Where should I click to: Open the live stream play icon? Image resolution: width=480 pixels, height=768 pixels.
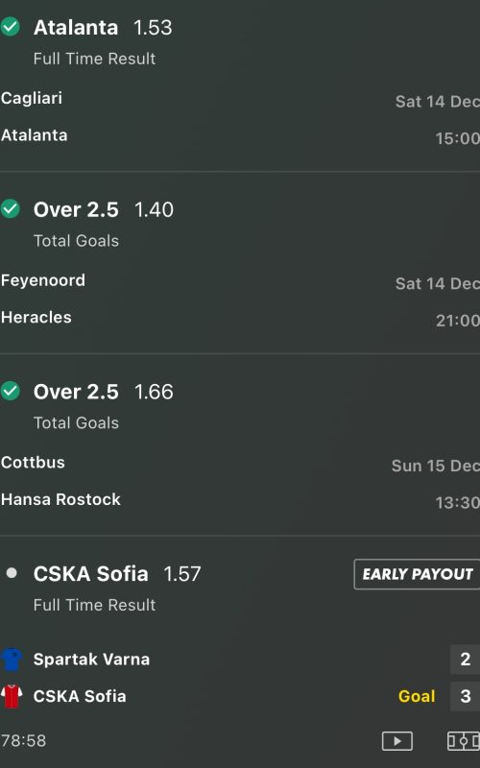(397, 740)
